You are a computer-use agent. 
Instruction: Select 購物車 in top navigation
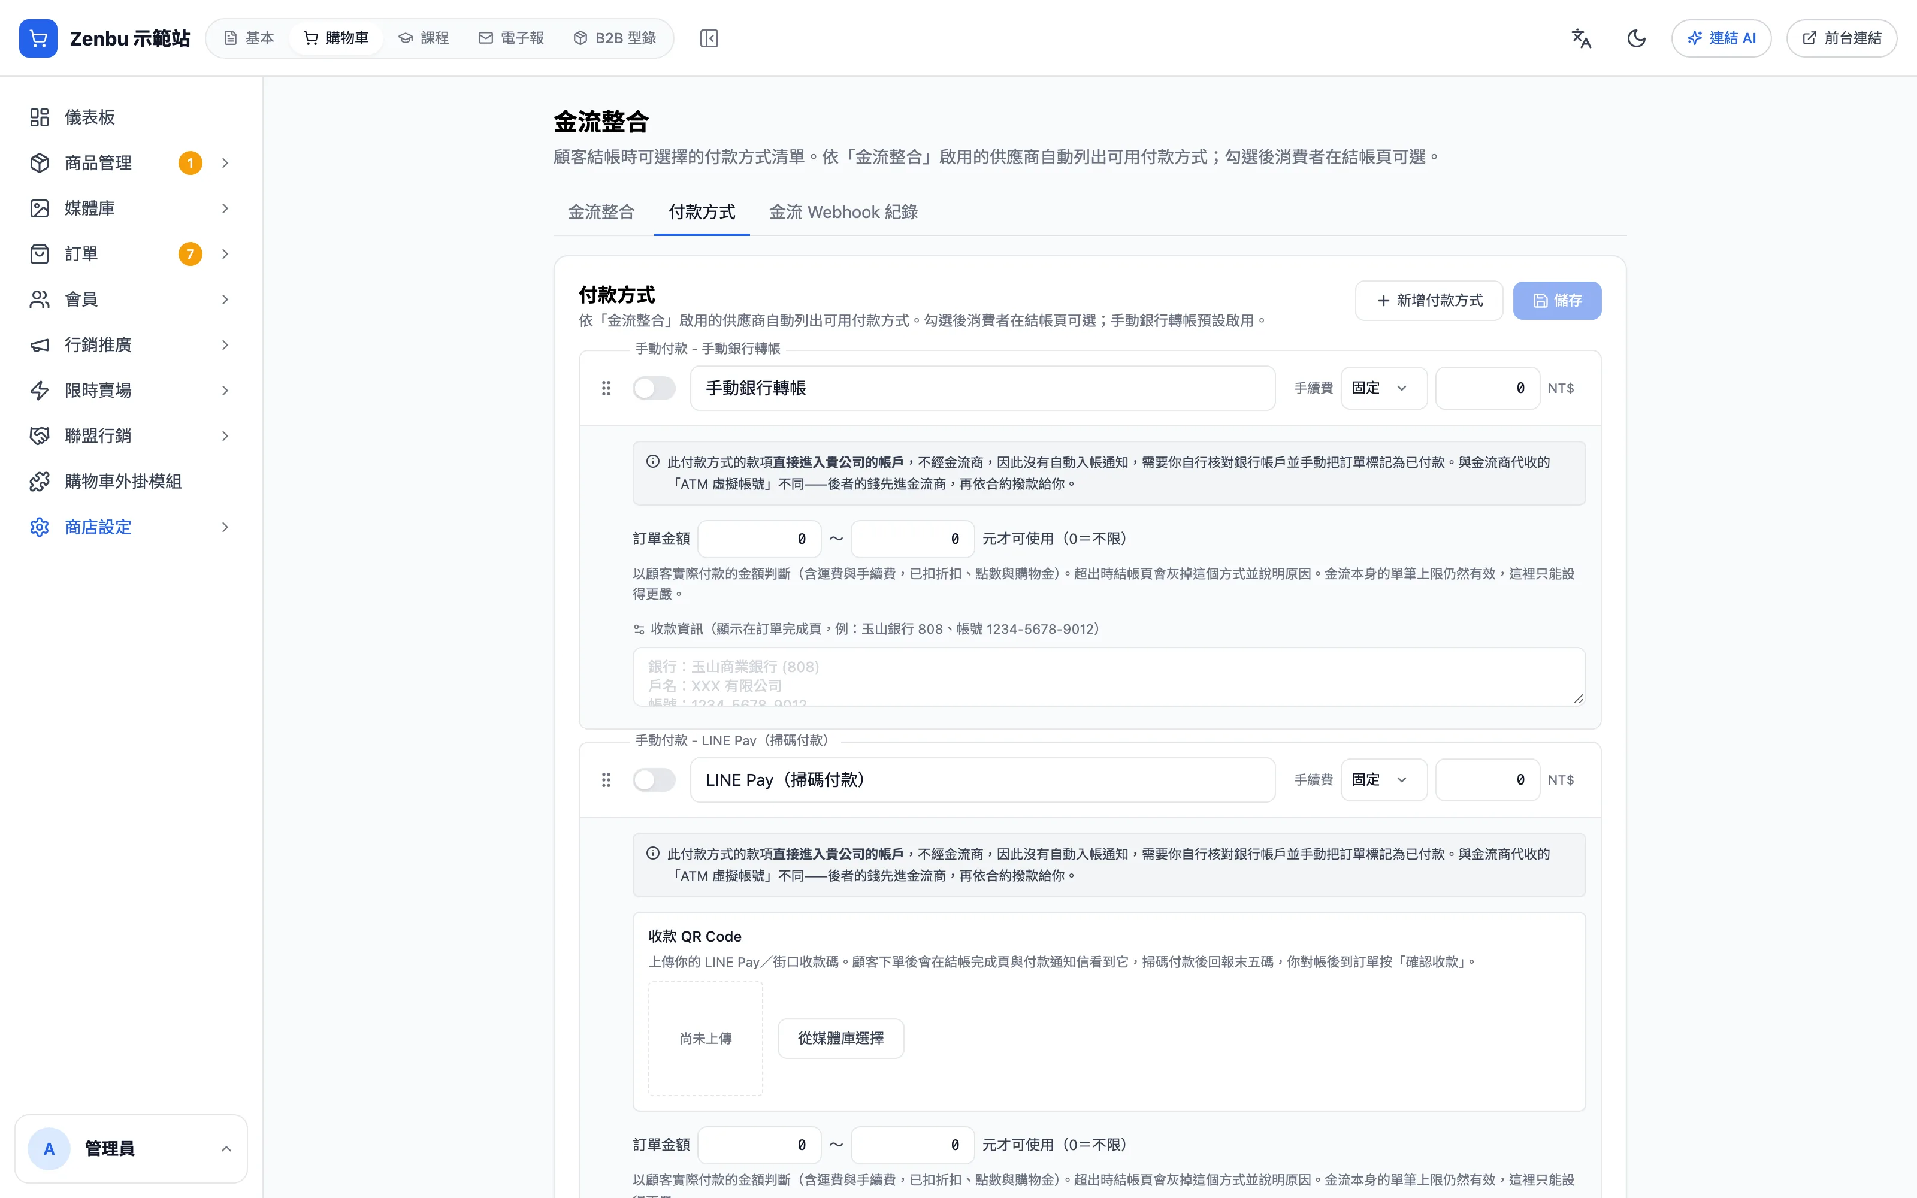[337, 38]
